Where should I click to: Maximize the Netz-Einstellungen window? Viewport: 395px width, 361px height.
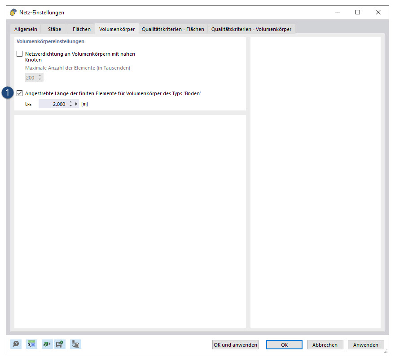pos(358,12)
